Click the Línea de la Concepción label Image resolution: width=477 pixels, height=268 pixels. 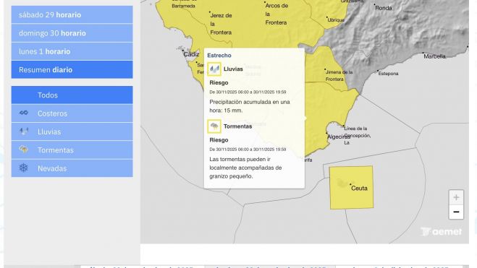(357, 135)
